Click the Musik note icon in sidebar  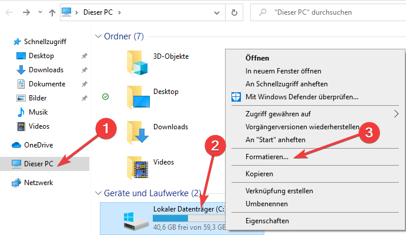[21, 112]
